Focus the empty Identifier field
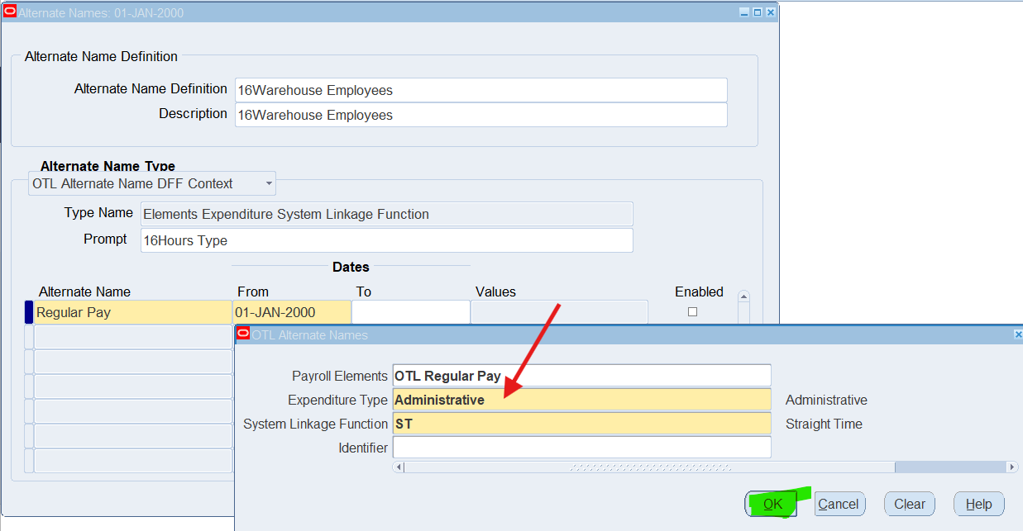Image resolution: width=1023 pixels, height=531 pixels. point(581,448)
